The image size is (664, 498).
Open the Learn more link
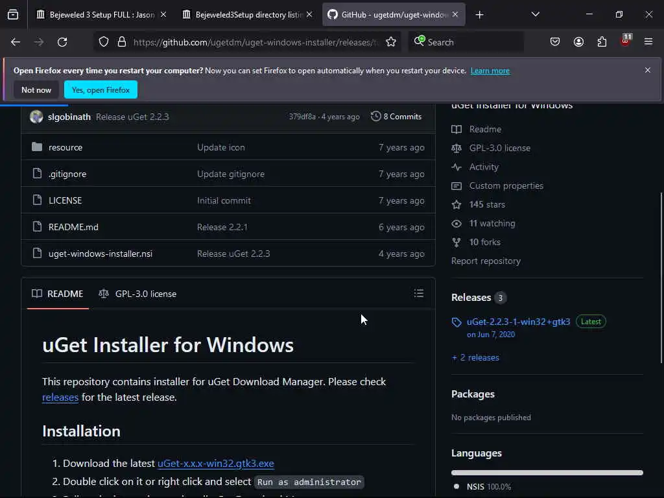(490, 71)
